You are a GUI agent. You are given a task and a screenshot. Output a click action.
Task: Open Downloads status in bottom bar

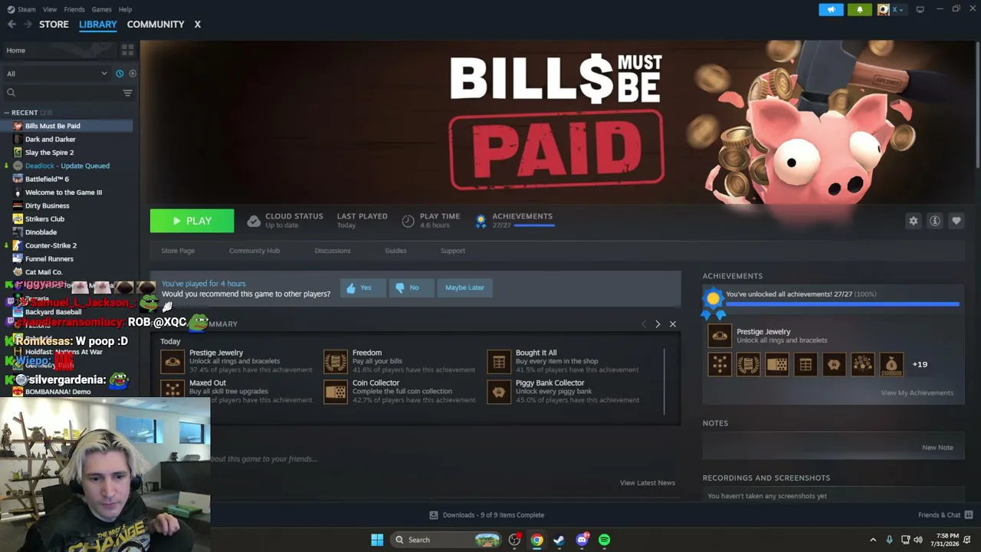point(487,515)
